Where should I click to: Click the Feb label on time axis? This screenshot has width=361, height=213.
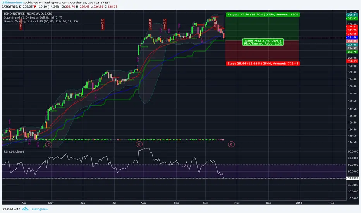point(332,203)
